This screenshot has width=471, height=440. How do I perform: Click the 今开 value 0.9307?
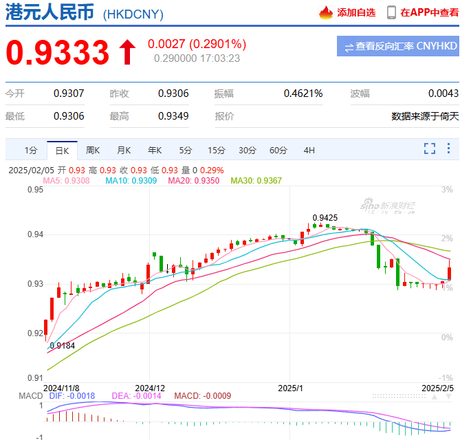pyautogui.click(x=69, y=93)
